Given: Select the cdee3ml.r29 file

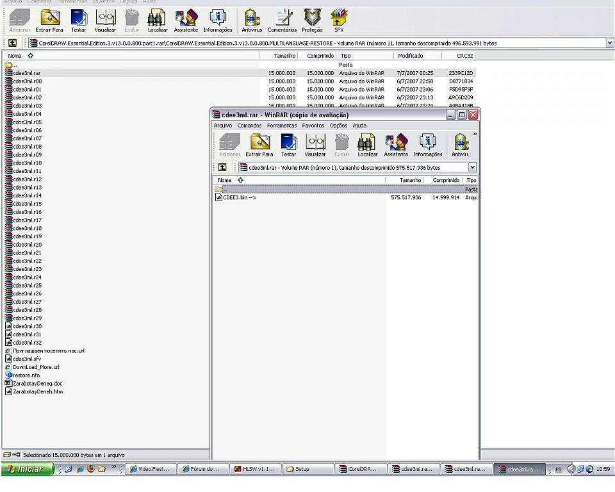Looking at the screenshot, I should pos(27,318).
